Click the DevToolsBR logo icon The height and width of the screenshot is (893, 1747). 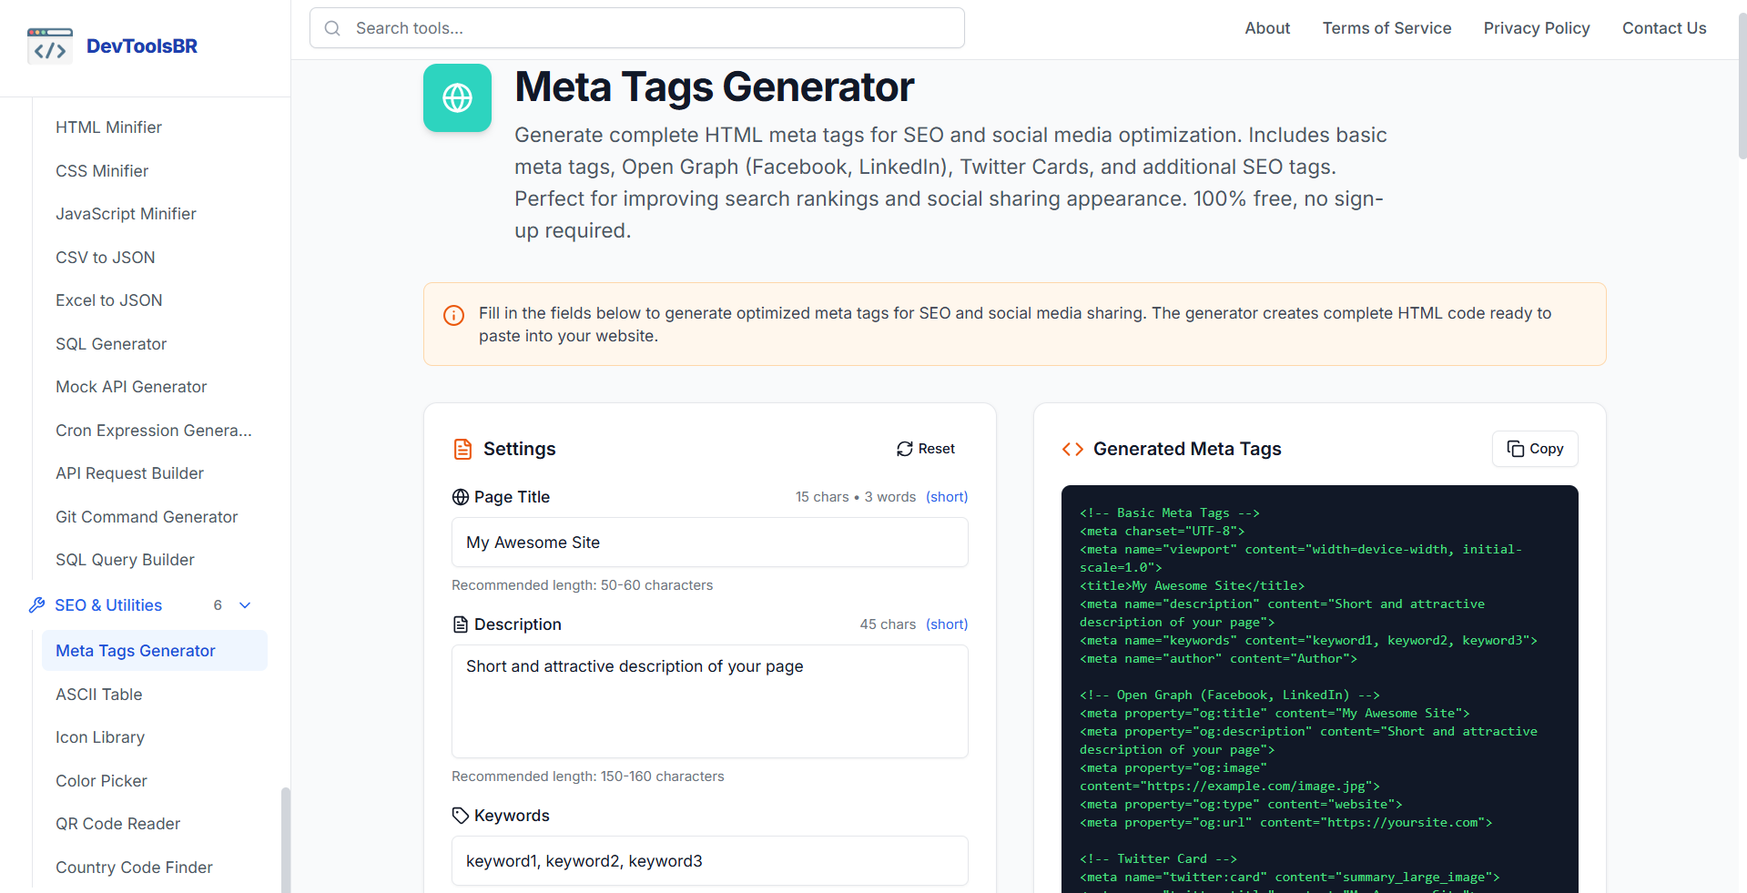(49, 46)
